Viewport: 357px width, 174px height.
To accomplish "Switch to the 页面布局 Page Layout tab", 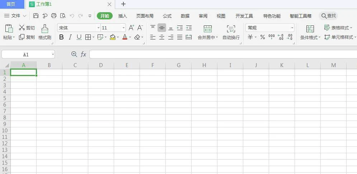I will [x=145, y=16].
